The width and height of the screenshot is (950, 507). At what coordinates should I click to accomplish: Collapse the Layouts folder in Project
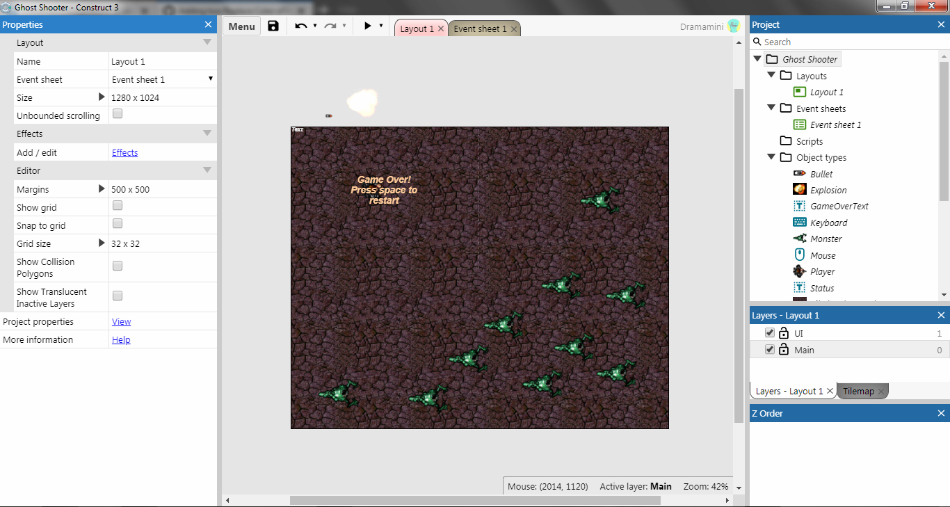pos(771,76)
